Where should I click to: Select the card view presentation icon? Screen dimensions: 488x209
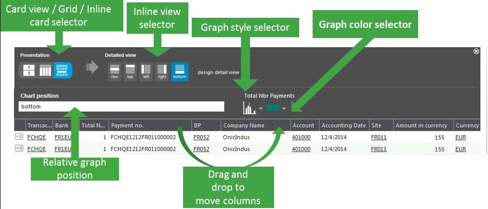[28, 70]
